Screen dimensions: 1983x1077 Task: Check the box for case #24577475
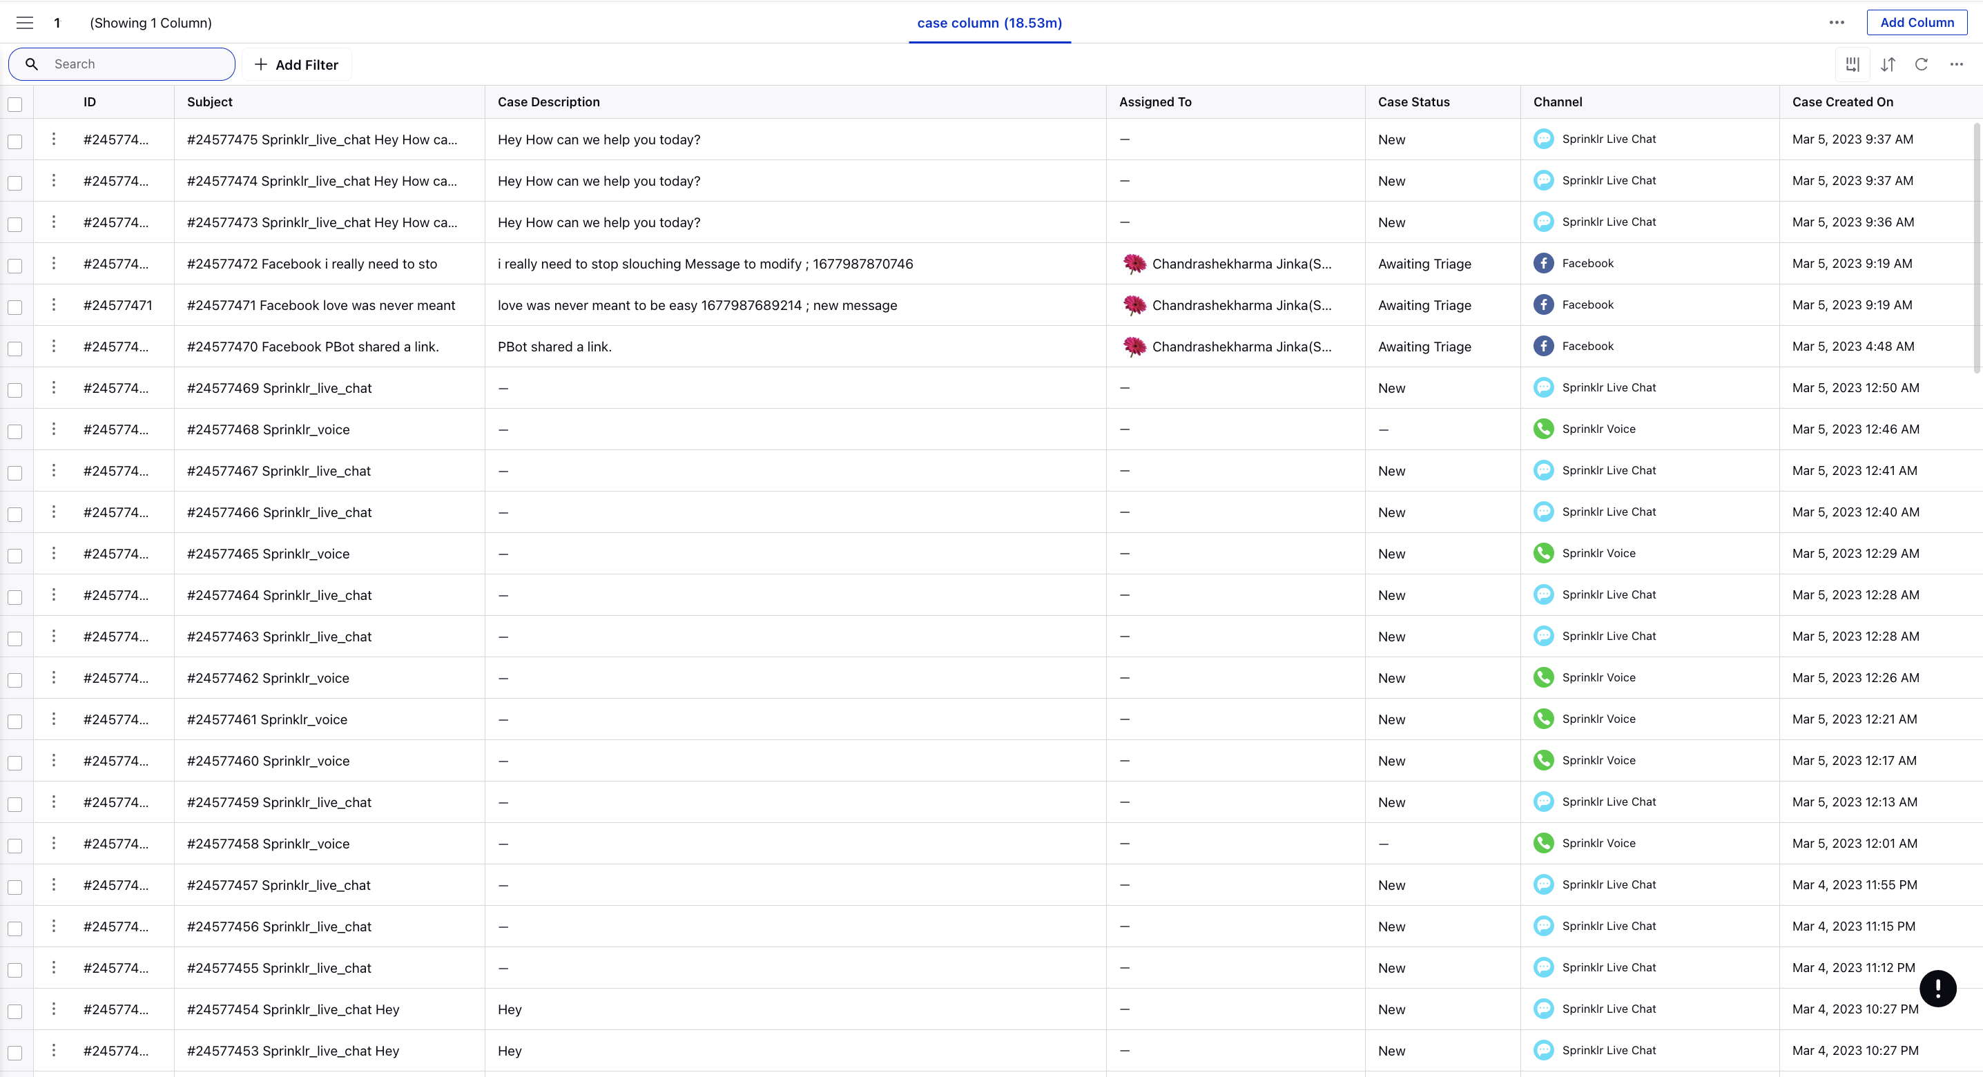(15, 142)
